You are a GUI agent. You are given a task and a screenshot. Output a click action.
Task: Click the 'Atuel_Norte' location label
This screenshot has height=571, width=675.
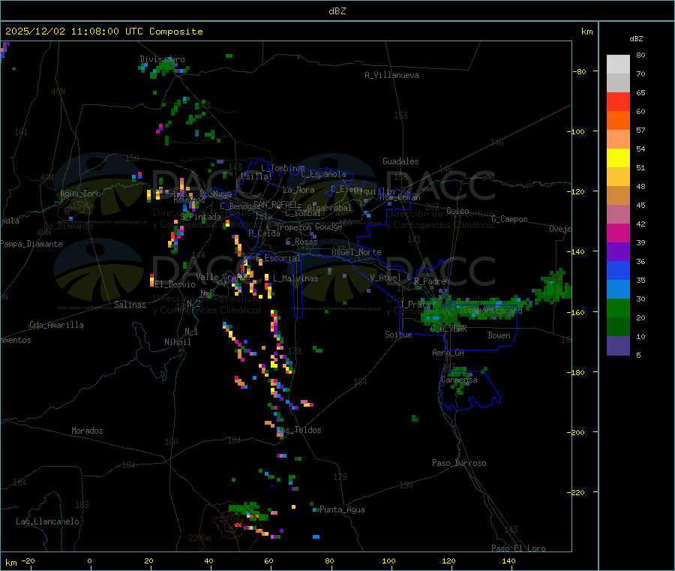coord(356,252)
